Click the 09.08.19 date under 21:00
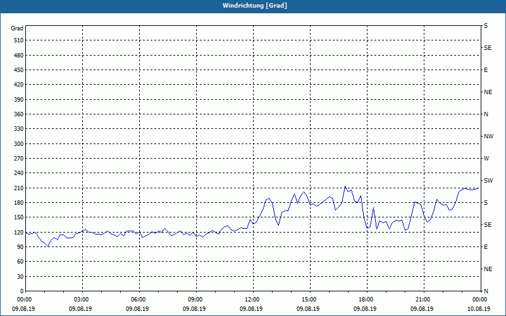This screenshot has height=316, width=506. (422, 309)
